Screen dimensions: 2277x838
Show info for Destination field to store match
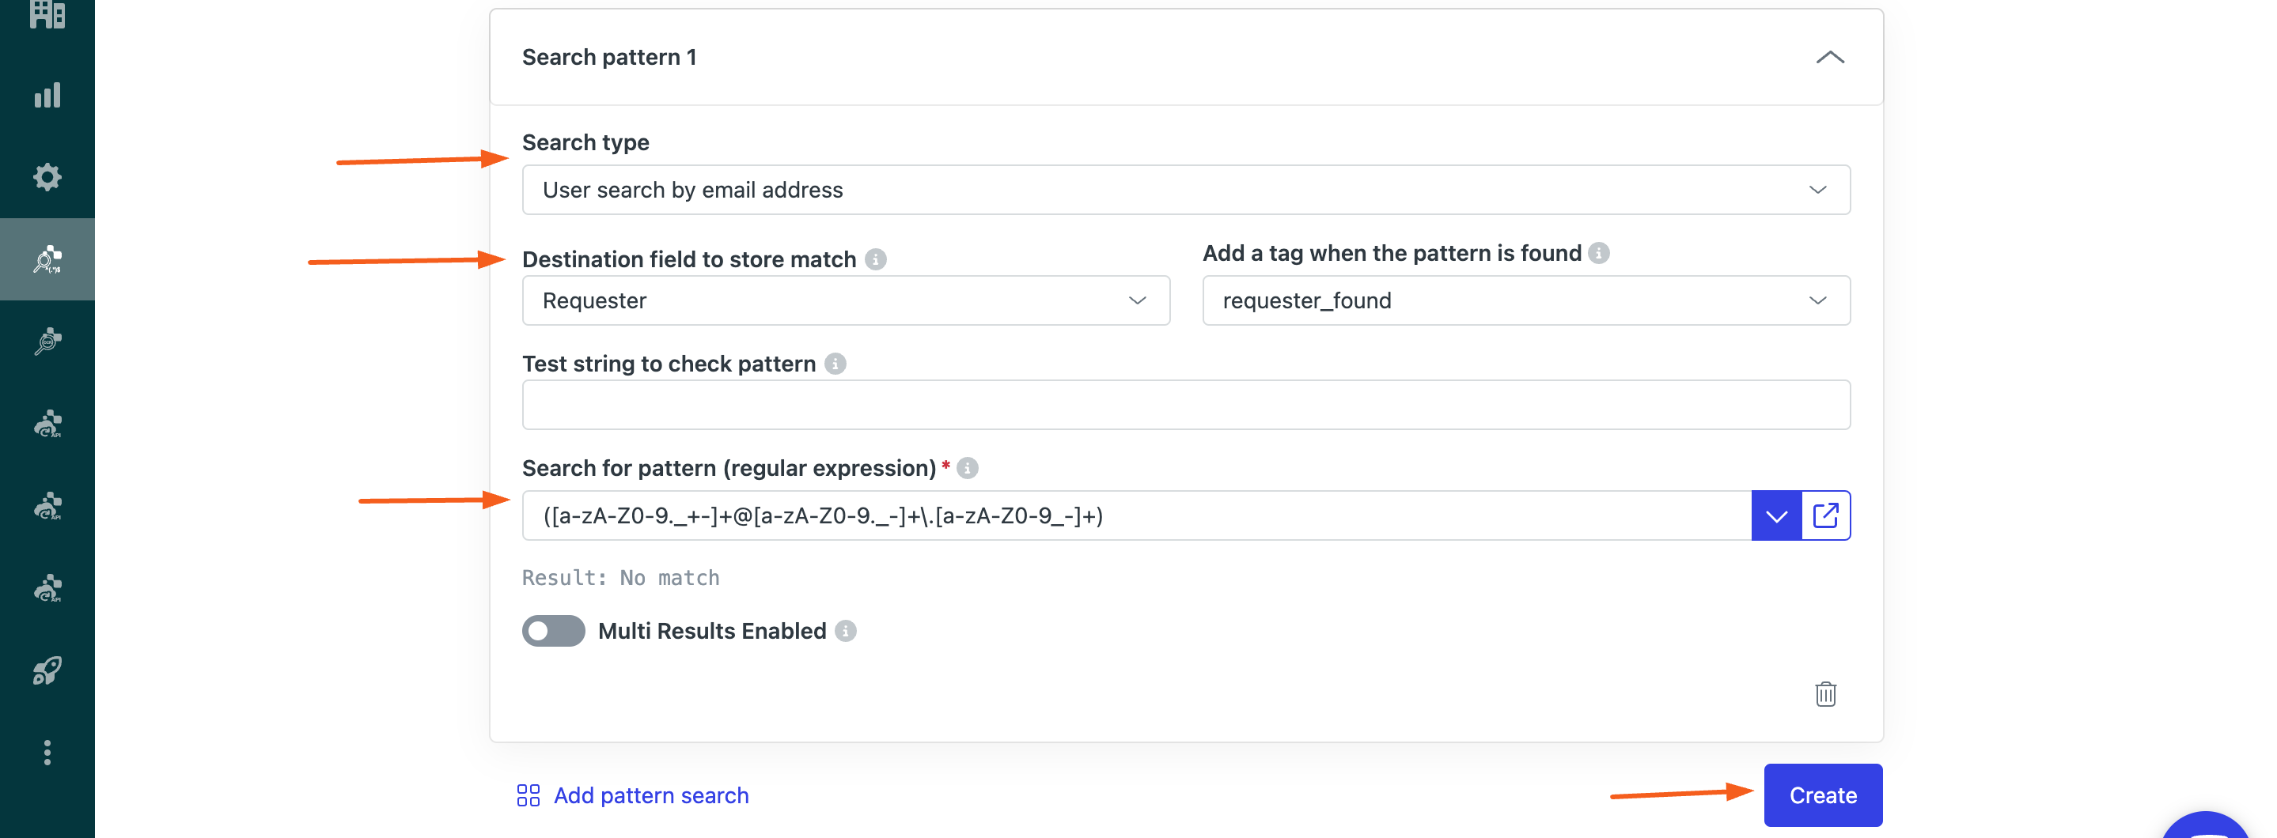click(x=875, y=259)
